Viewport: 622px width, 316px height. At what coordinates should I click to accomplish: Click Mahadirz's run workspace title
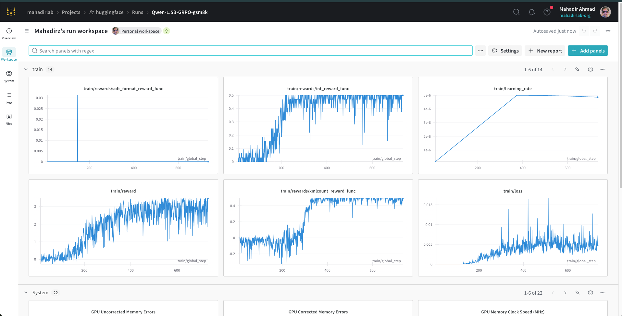point(71,31)
